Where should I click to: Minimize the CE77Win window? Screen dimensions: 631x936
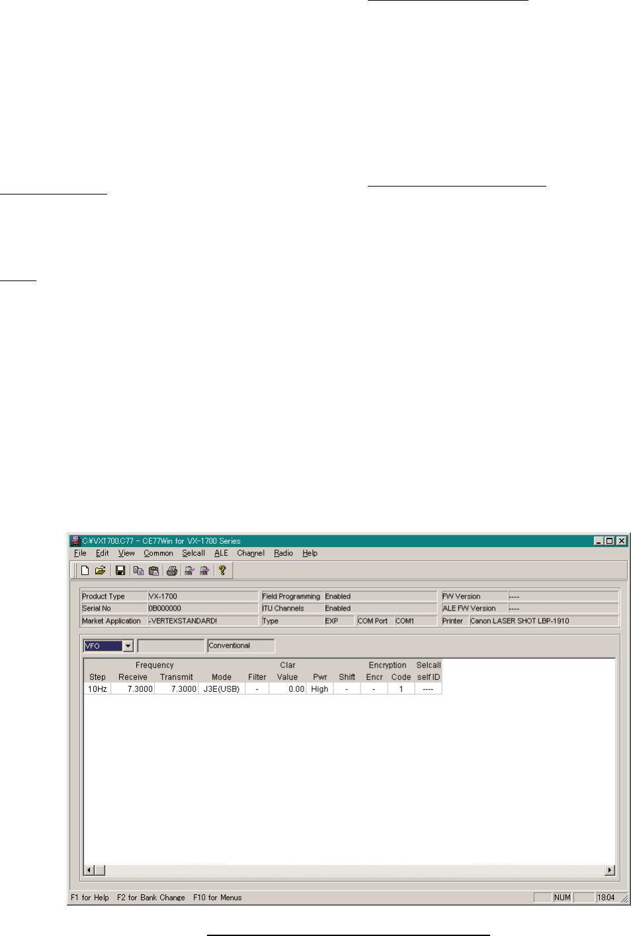tap(599, 540)
